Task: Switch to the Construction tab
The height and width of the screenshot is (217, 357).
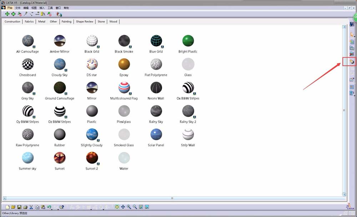Action: (x=12, y=22)
